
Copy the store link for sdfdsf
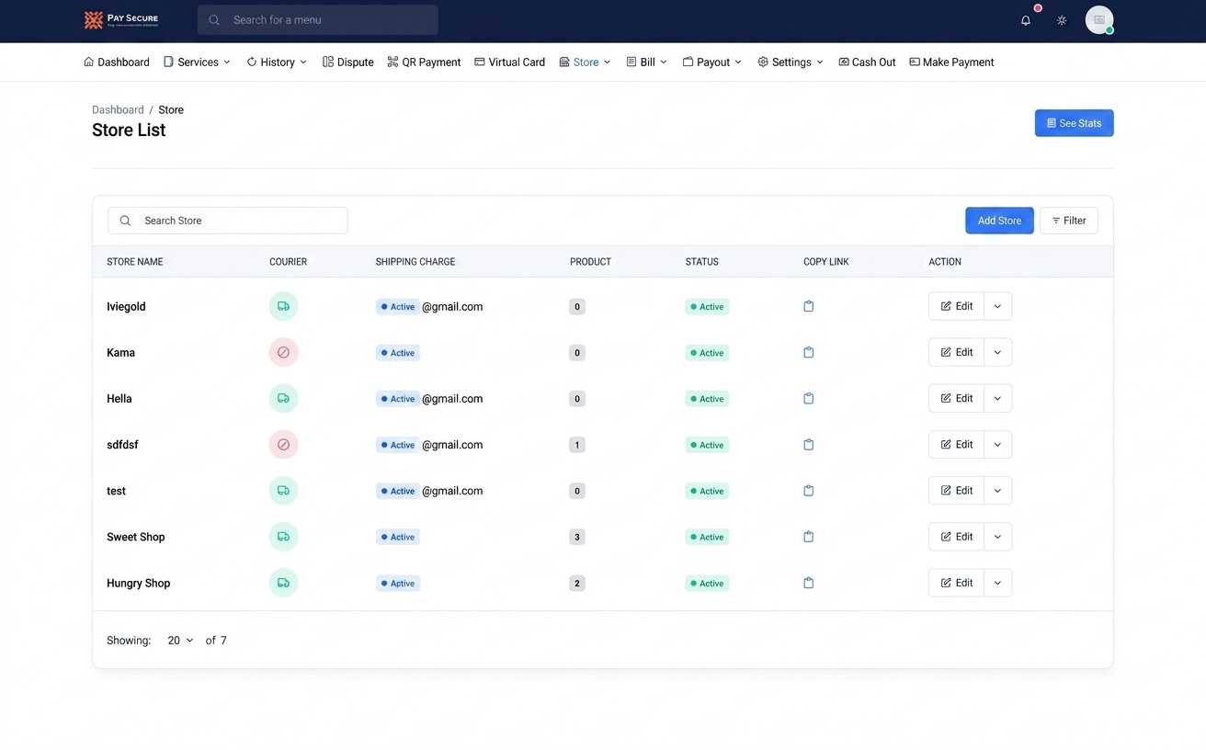click(809, 444)
